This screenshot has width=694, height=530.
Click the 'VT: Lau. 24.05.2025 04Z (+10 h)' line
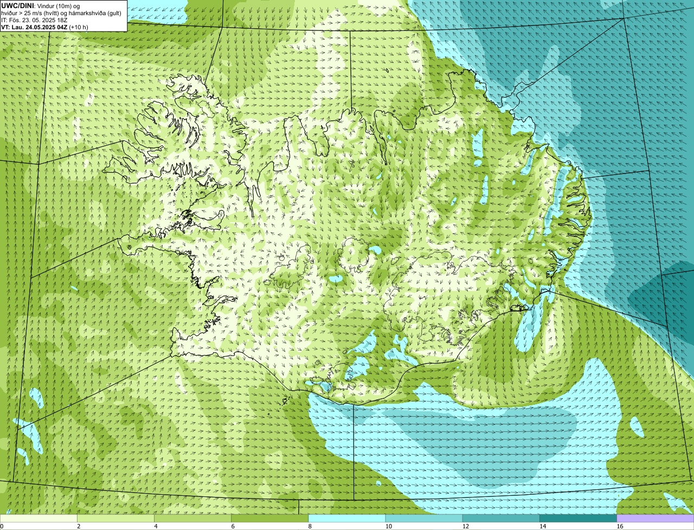[x=44, y=27]
